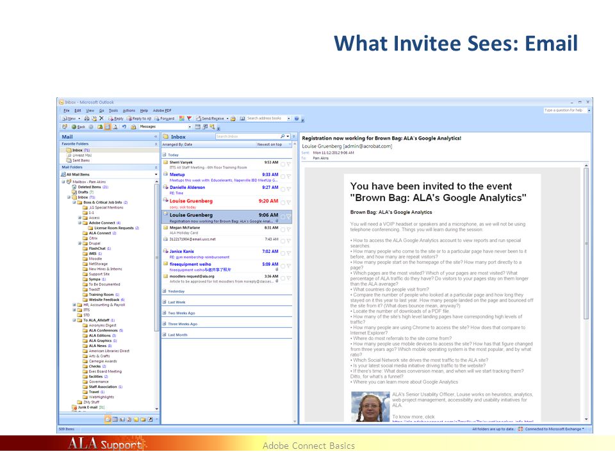Screen dimensions: 615x461
Task: Click the Back navigation button
Action: click(x=78, y=127)
